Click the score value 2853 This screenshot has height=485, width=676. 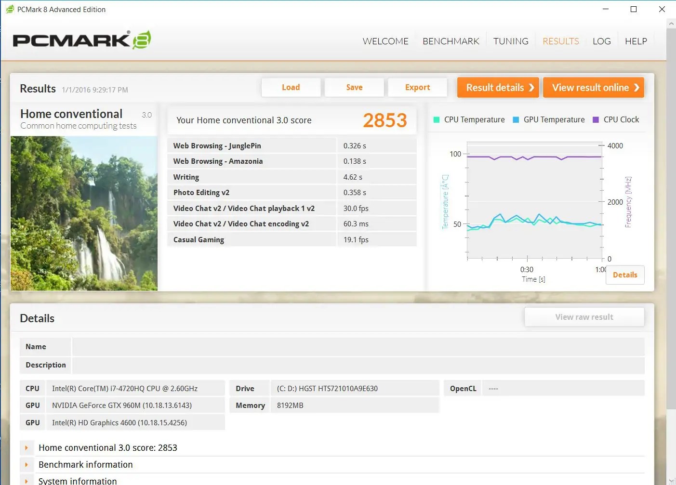point(385,120)
